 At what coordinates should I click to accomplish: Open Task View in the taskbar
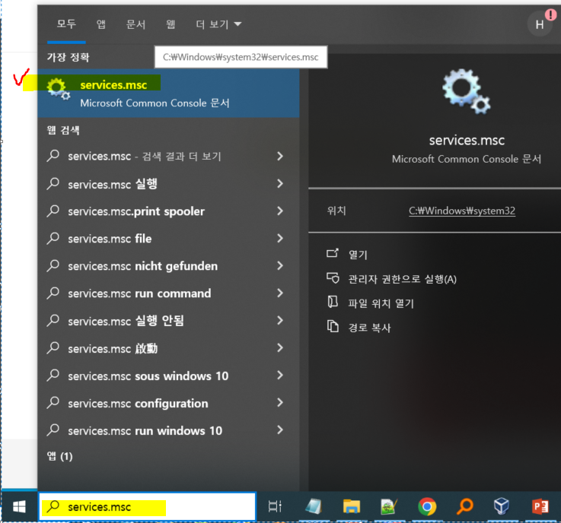275,506
